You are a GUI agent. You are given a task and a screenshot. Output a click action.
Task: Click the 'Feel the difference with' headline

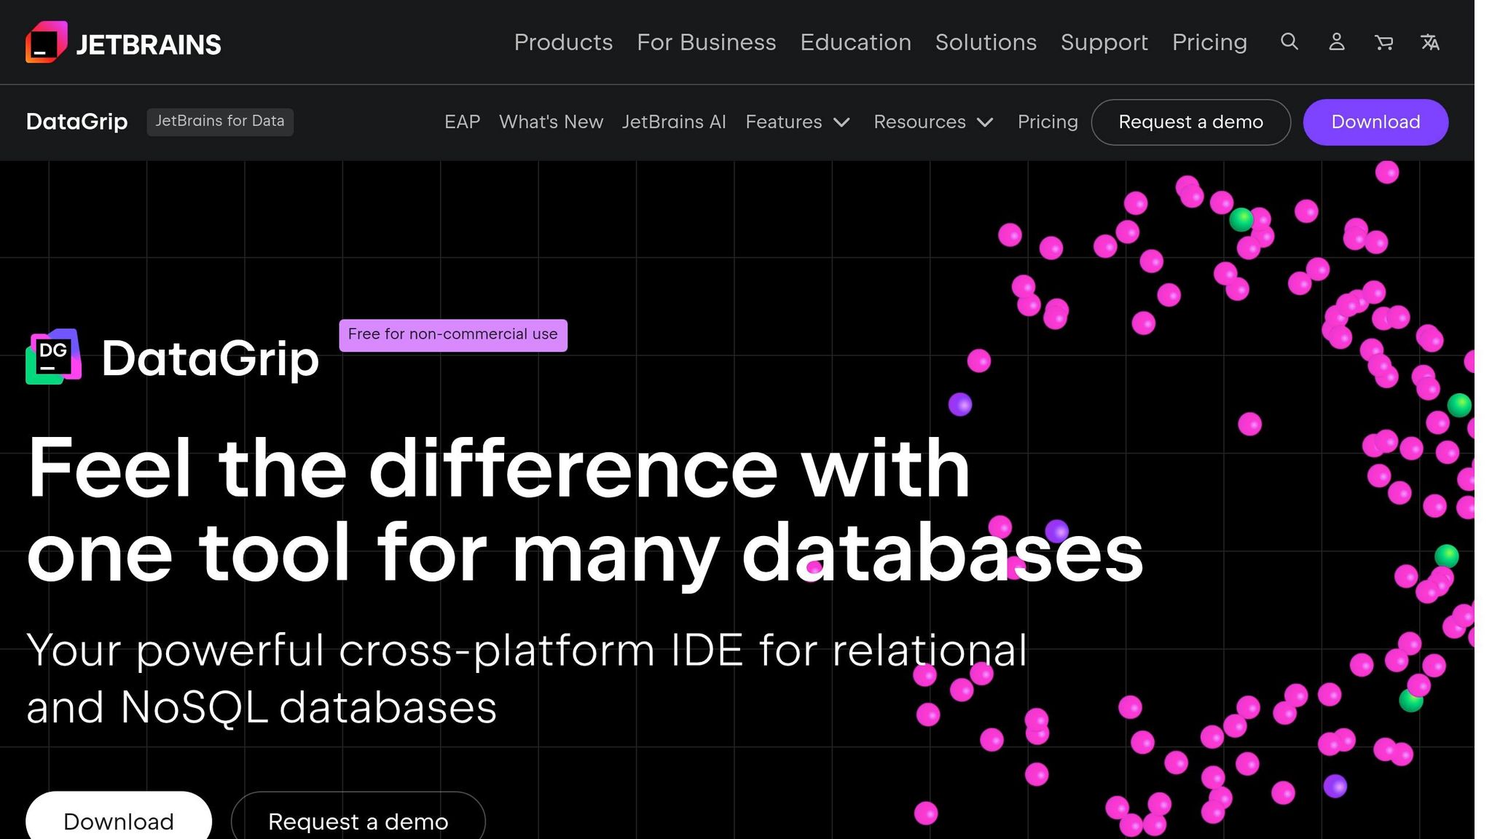point(499,468)
